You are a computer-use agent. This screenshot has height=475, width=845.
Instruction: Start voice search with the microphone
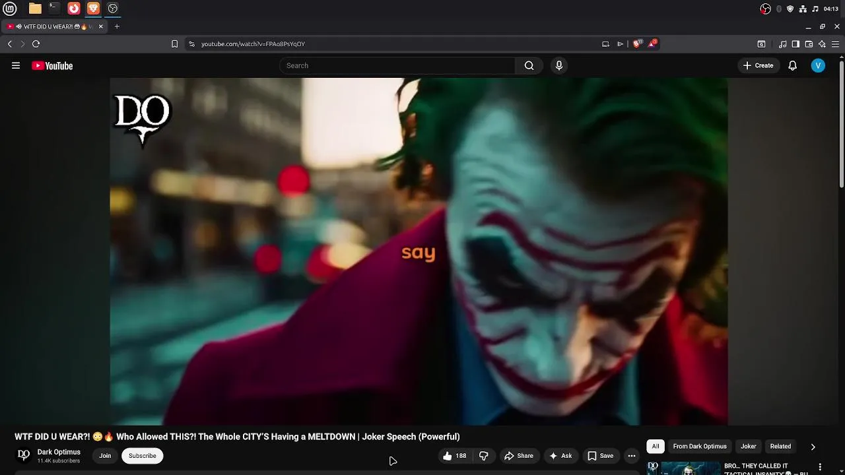pos(559,65)
